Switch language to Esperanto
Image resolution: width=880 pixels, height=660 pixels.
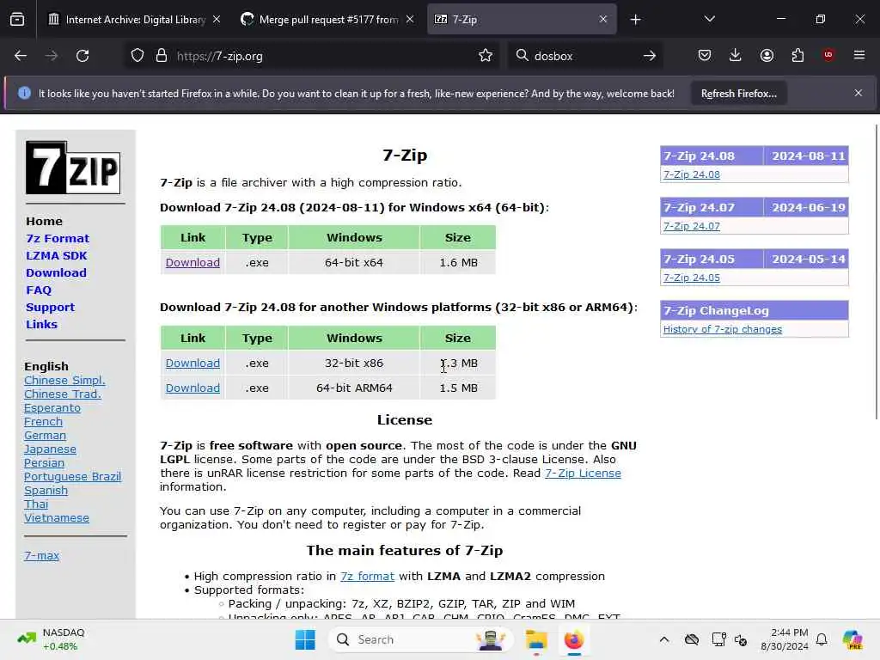point(52,408)
